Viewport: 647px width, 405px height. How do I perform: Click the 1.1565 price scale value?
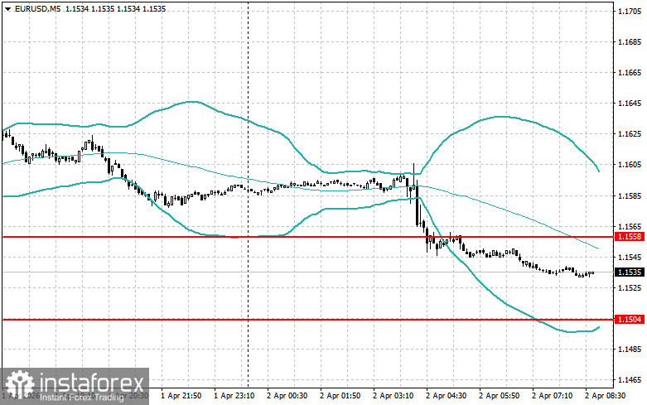tap(630, 226)
